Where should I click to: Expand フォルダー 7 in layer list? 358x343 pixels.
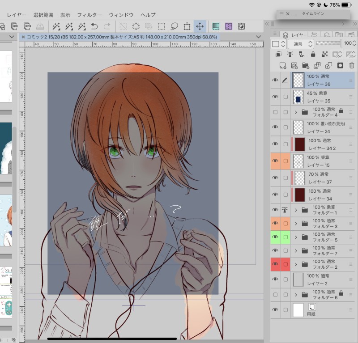click(x=296, y=251)
